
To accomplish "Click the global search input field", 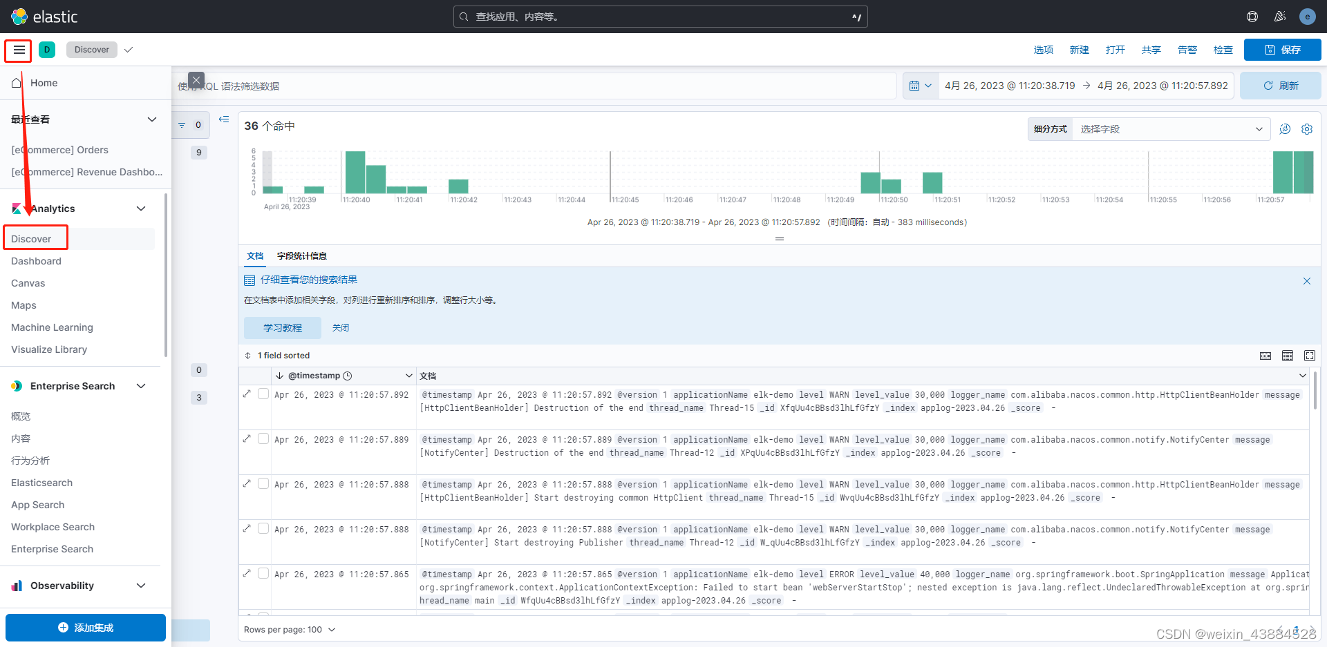I will 660,17.
